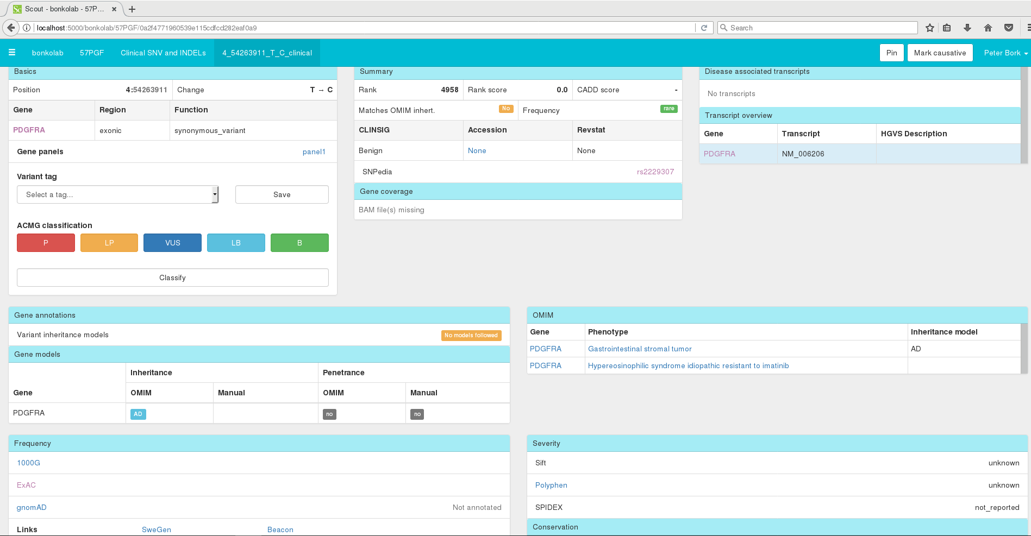
Task: Go to homepage via home icon
Action: pos(988,28)
